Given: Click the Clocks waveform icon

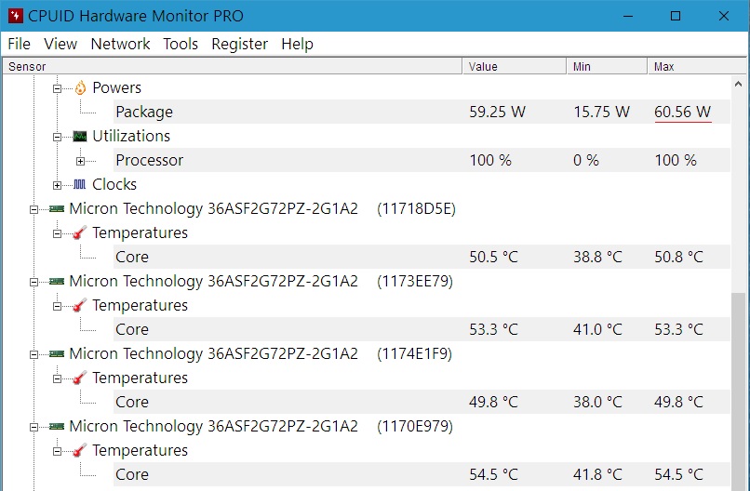Looking at the screenshot, I should pyautogui.click(x=80, y=184).
